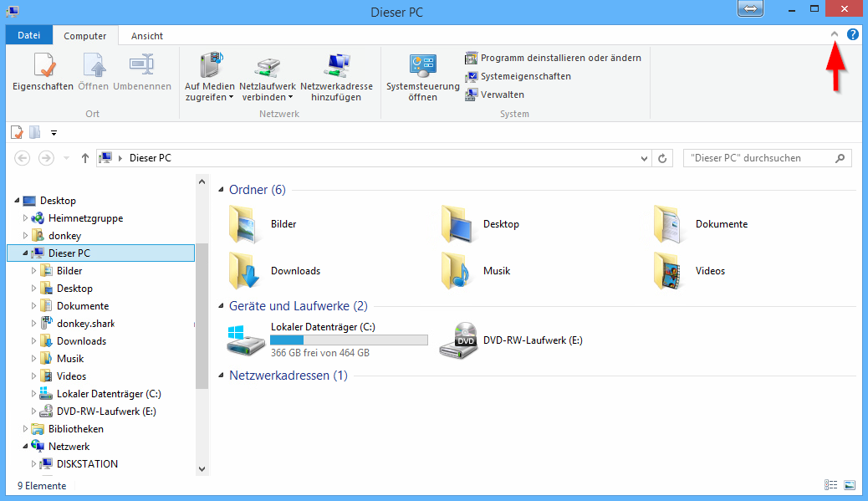Viewport: 868px width, 501px height.
Task: Switch to details view in status bar
Action: tap(830, 484)
